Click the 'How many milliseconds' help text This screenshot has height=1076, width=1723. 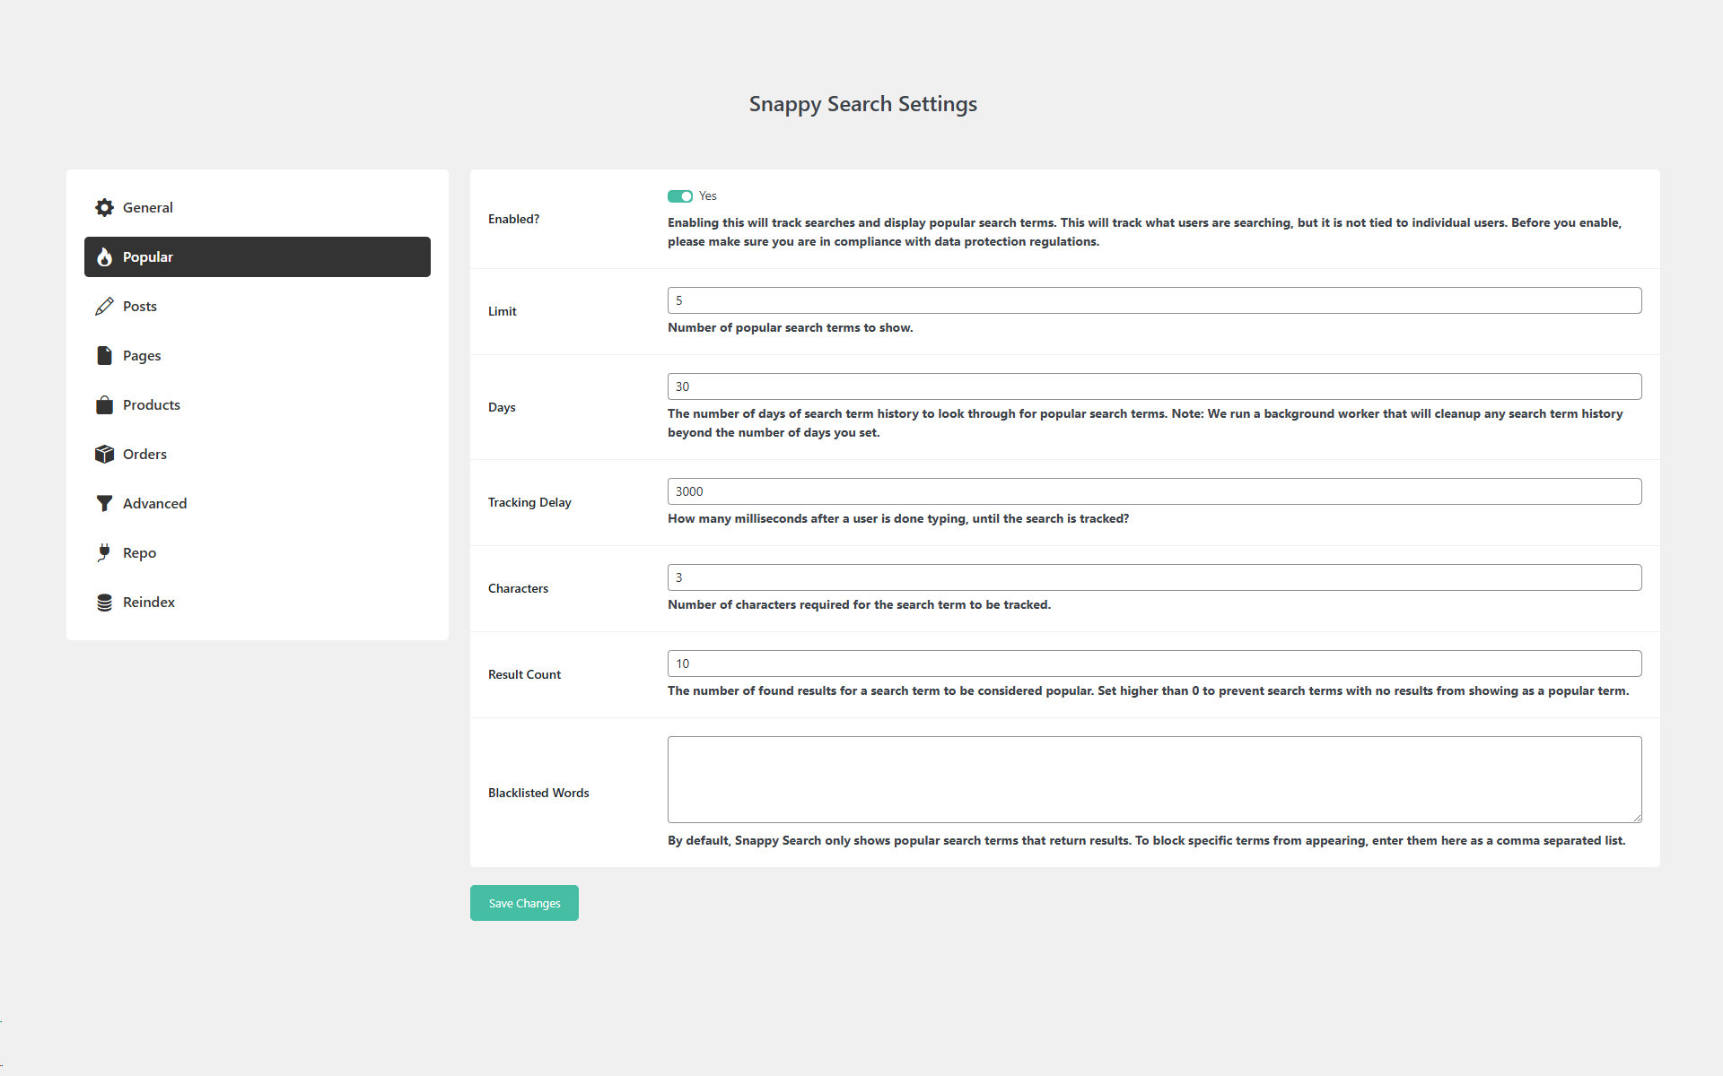point(898,518)
